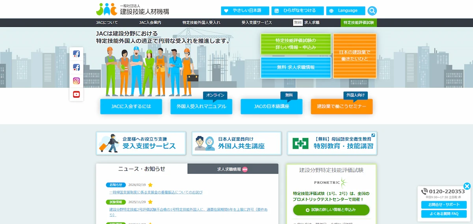Switch to やさしい日本語 mode
The image size is (473, 224).
(x=245, y=11)
